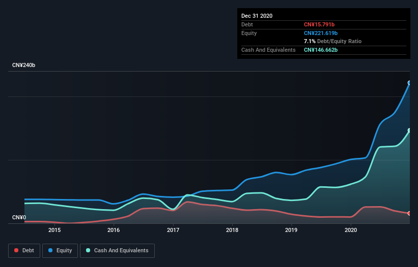
Task: Click the CN¥146.662b cash value
Action: click(321, 50)
